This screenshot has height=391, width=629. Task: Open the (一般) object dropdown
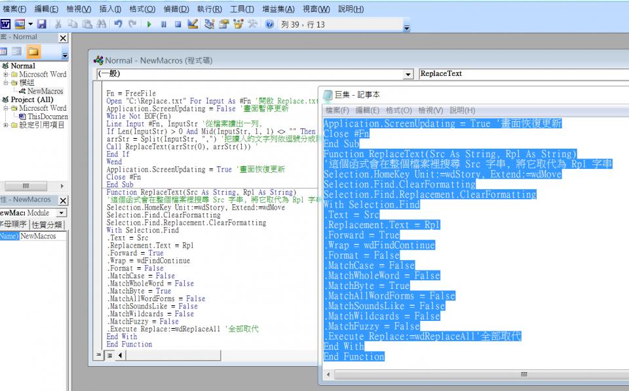coord(409,74)
